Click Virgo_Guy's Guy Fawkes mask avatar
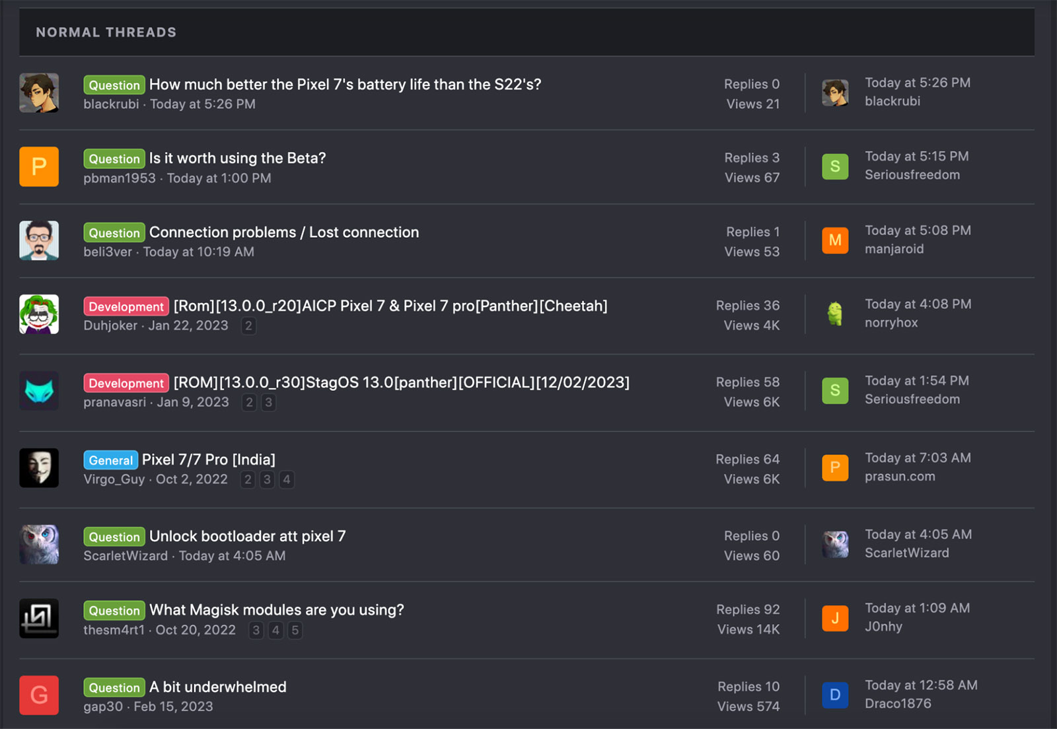This screenshot has height=729, width=1057. 39,468
